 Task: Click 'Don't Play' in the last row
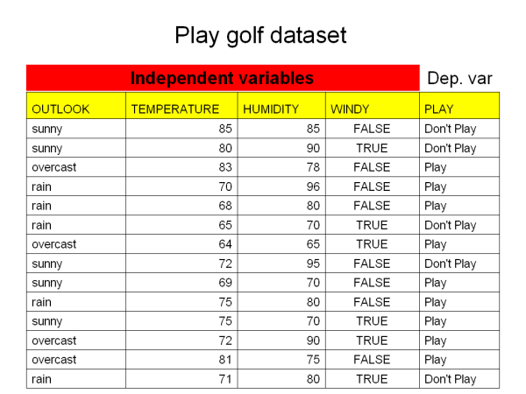451,379
